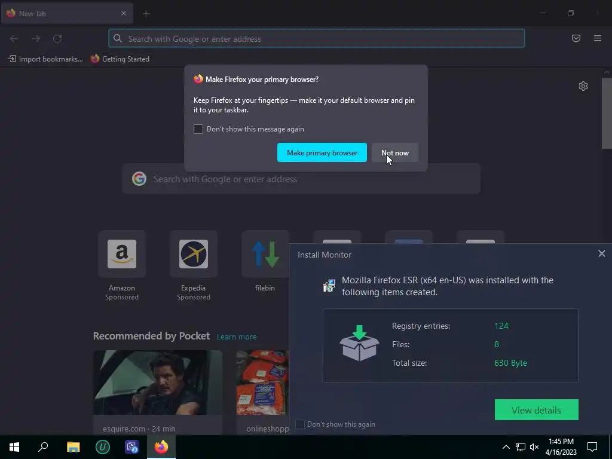Open the Firefox hamburger application menu
Screen dimensions: 612x459
click(598, 38)
